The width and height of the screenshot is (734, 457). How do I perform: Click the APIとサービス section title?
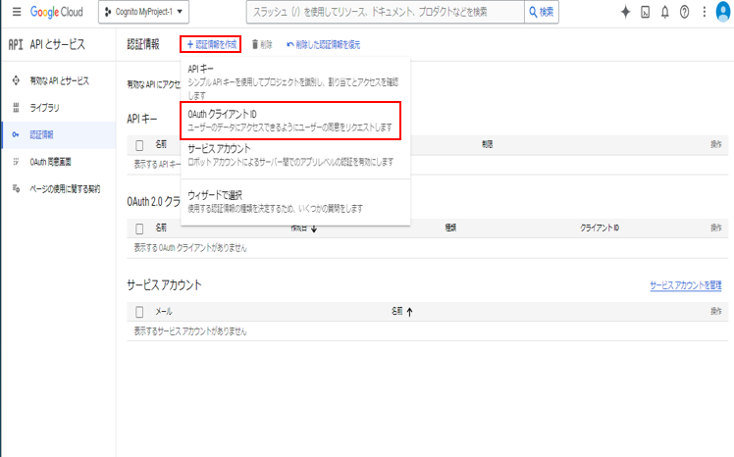tap(58, 44)
